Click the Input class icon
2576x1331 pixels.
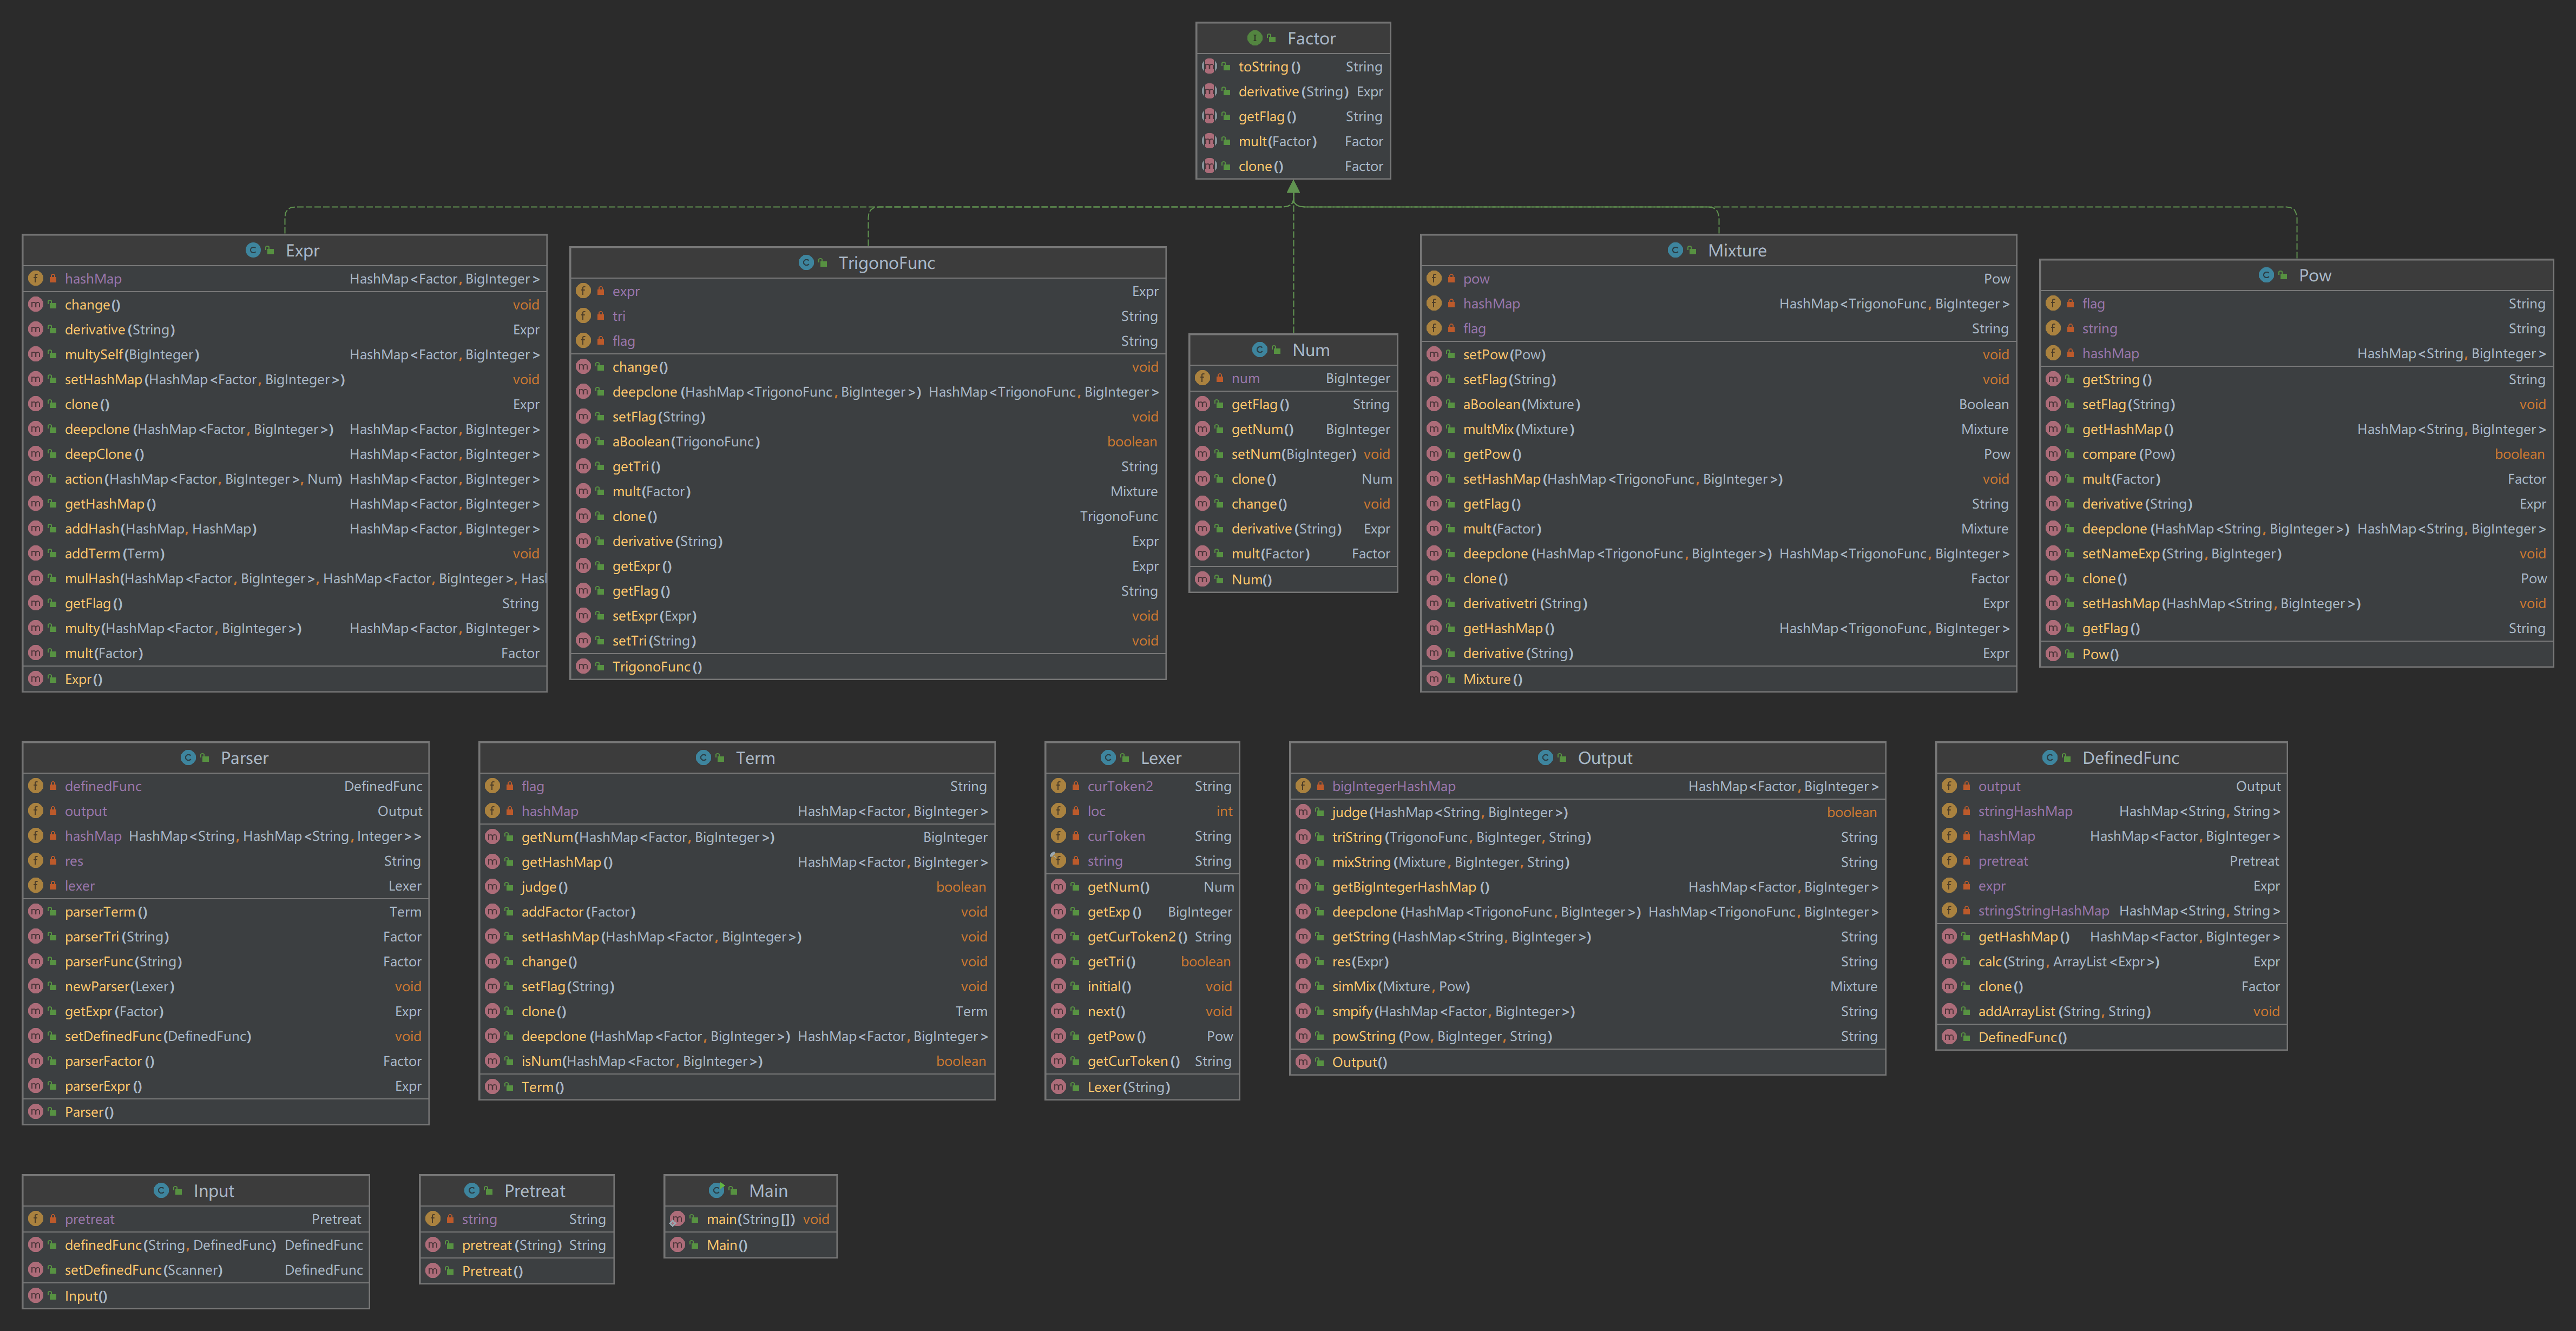(x=161, y=1190)
